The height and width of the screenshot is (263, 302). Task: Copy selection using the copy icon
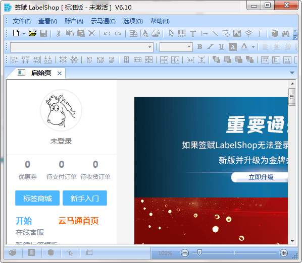(x=70, y=33)
